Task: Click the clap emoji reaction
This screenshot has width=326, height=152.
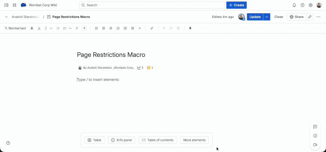Action: [150, 68]
